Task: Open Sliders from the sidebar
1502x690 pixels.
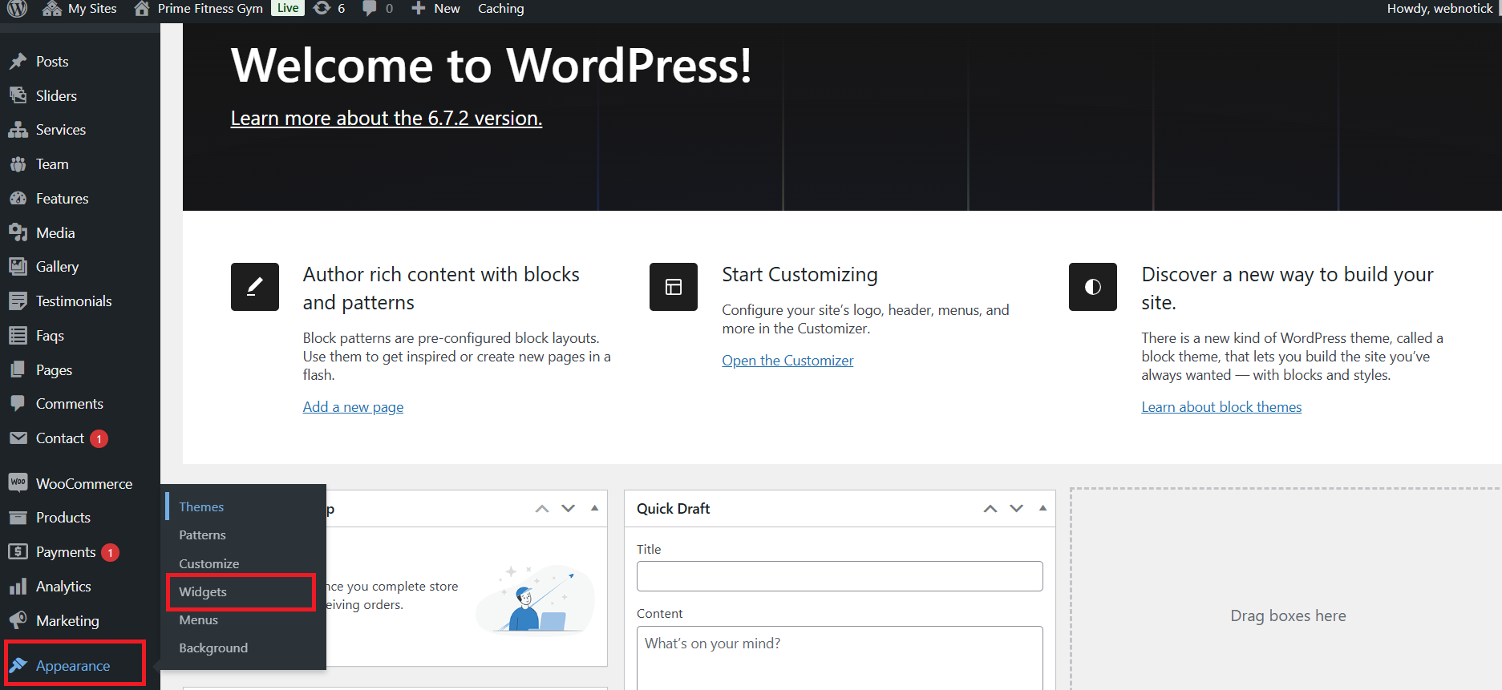Action: pyautogui.click(x=56, y=96)
